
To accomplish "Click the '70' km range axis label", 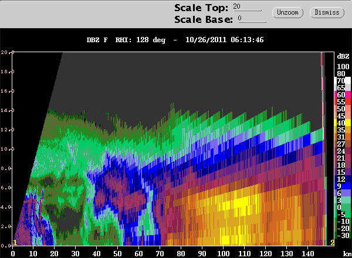I will point(160,253).
